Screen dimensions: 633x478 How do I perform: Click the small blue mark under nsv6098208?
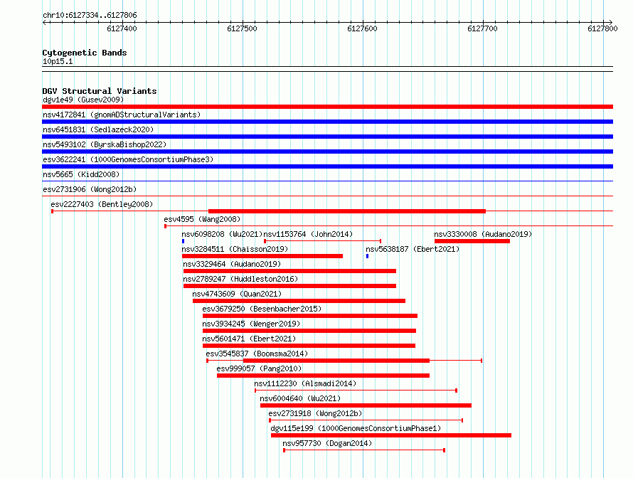(183, 241)
